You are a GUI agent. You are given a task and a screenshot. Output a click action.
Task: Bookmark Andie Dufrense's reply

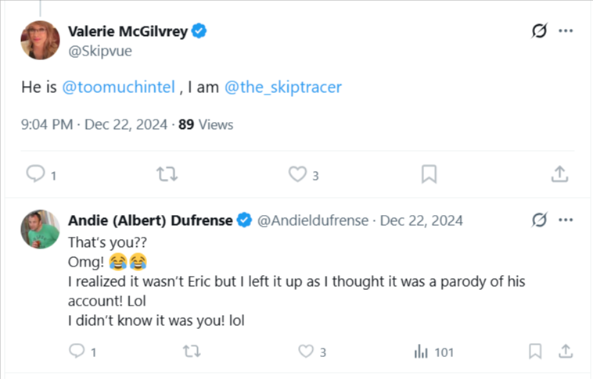point(535,352)
